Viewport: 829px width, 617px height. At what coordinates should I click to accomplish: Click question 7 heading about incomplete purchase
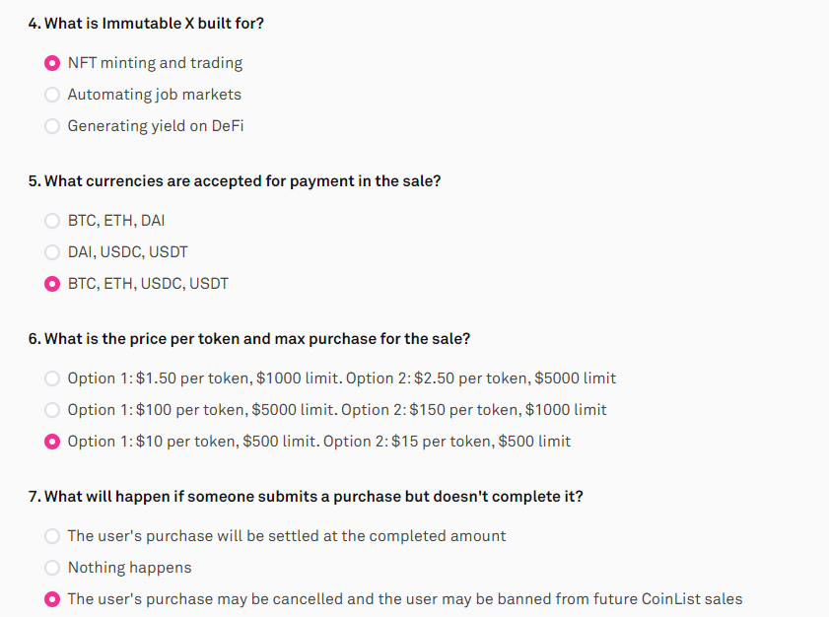coord(306,497)
